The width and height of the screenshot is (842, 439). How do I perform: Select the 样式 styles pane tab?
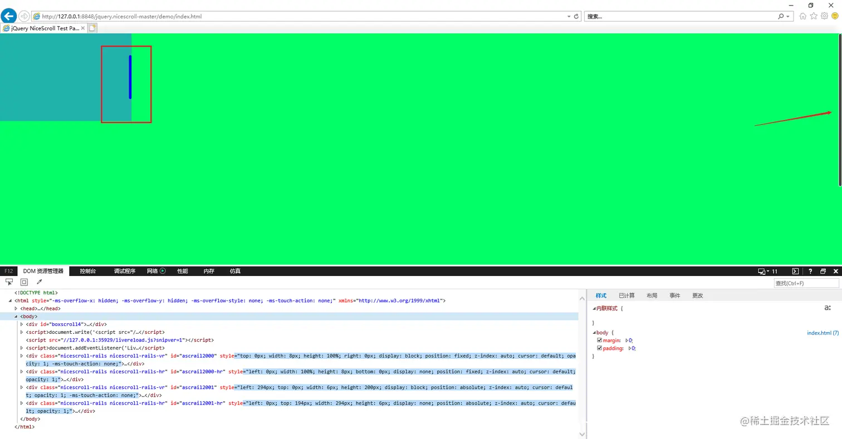tap(601, 295)
